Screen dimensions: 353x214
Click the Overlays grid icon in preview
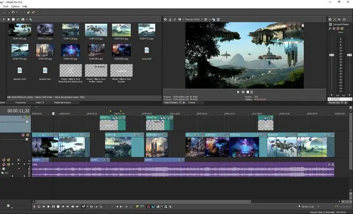[206, 19]
